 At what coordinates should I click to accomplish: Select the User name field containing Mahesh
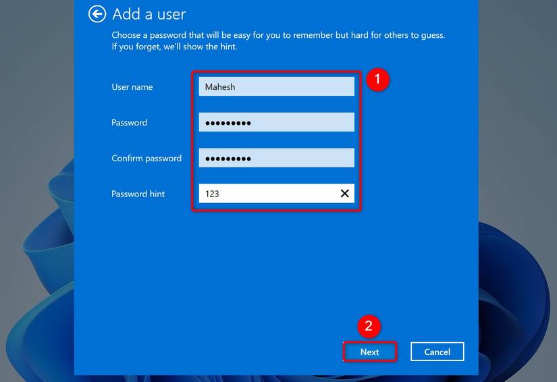pyautogui.click(x=276, y=86)
